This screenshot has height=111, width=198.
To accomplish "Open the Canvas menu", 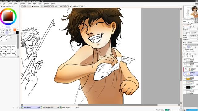I will click(10, 4).
